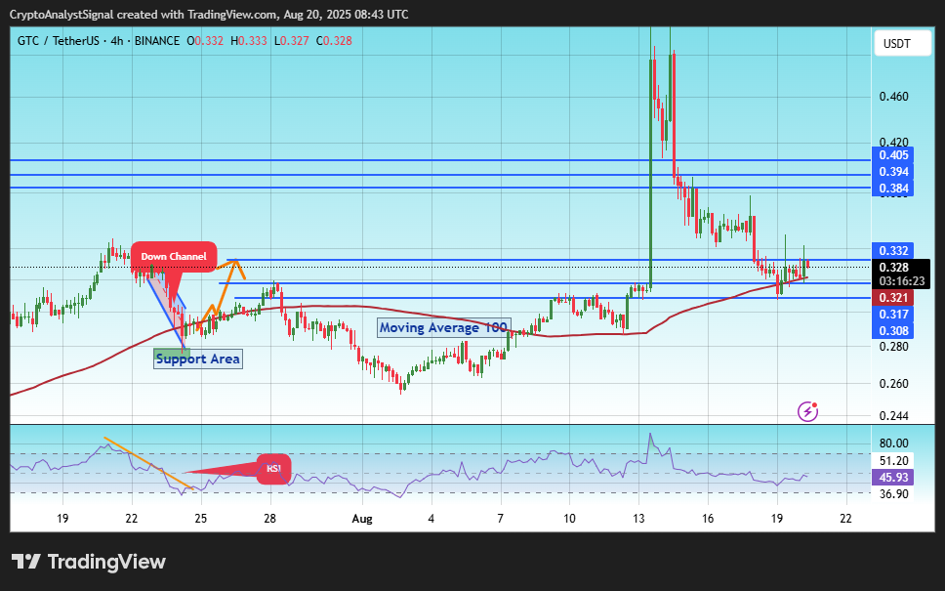Click the 36.90 RSI axis label
The width and height of the screenshot is (945, 591).
click(x=894, y=494)
